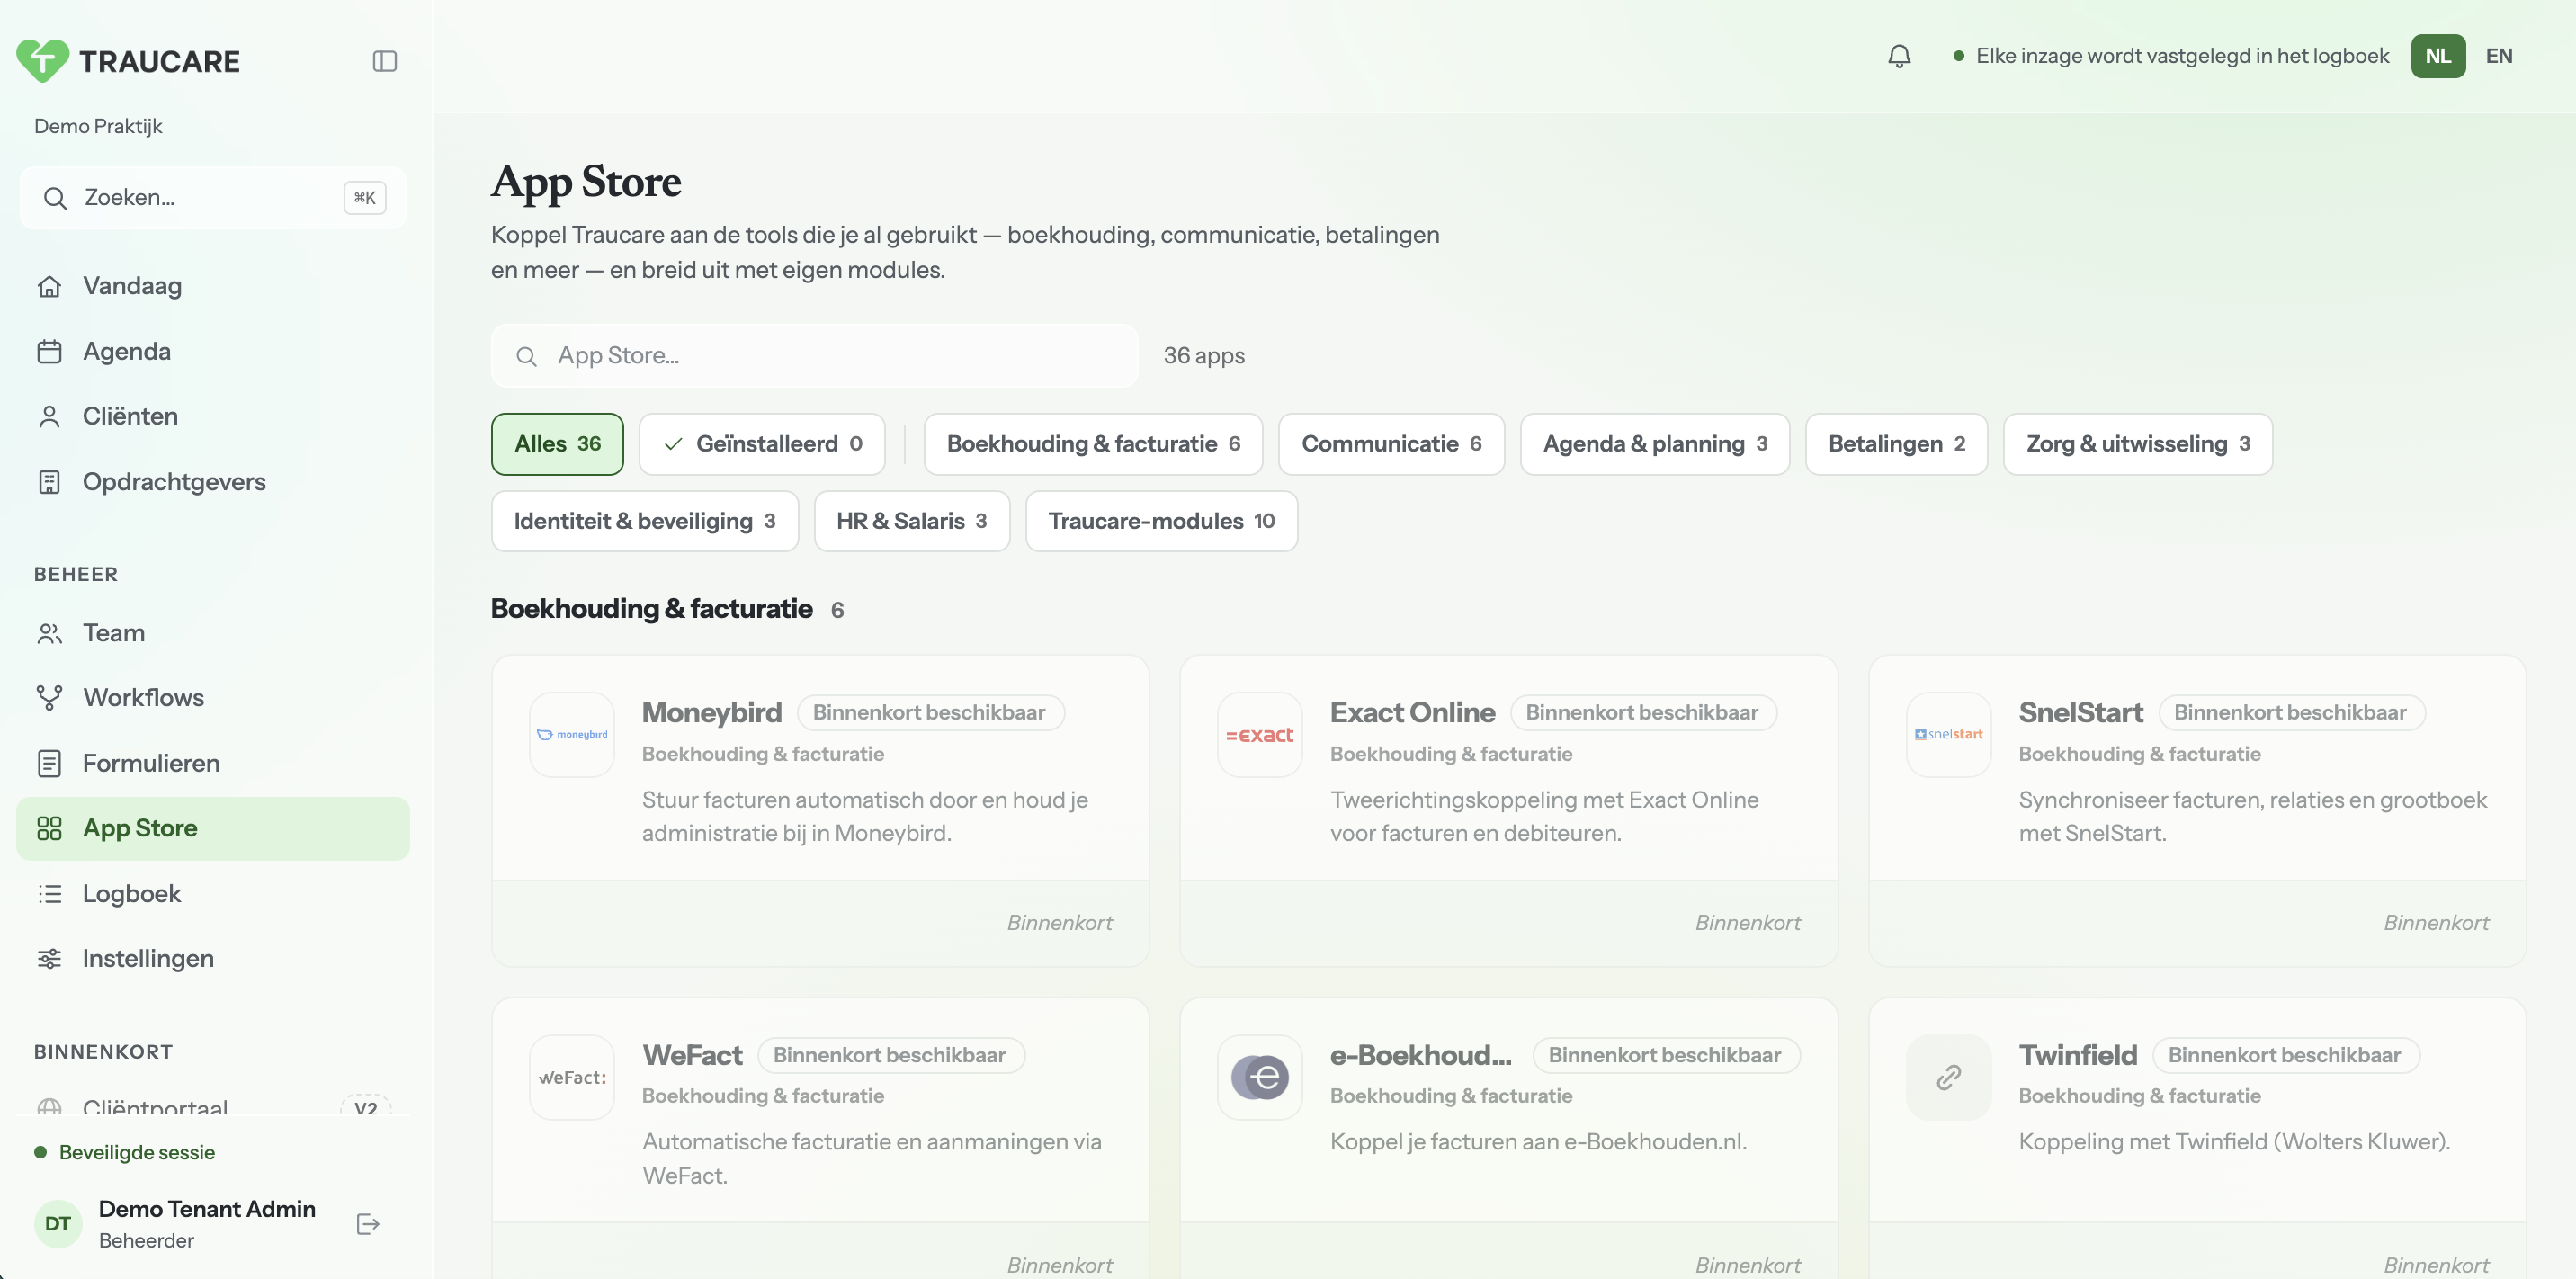Navigate to Workflows
The width and height of the screenshot is (2576, 1279).
[213, 698]
